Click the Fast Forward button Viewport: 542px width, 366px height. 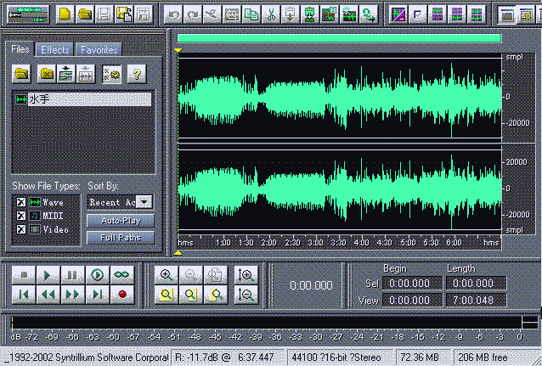72,295
